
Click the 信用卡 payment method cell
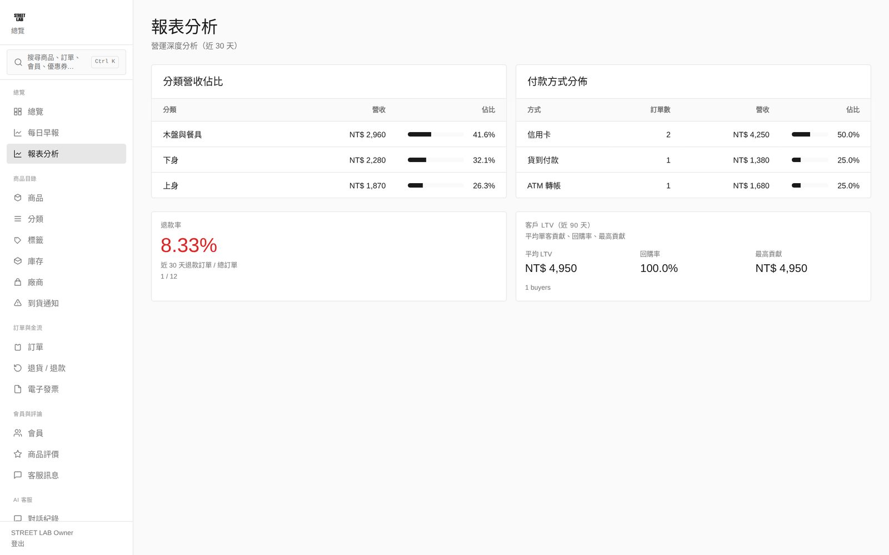[x=539, y=134]
